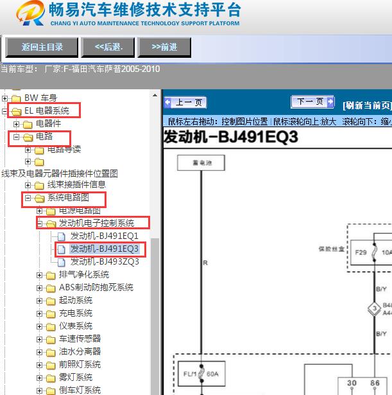Expand the 油水分离器 tree node

point(40,352)
